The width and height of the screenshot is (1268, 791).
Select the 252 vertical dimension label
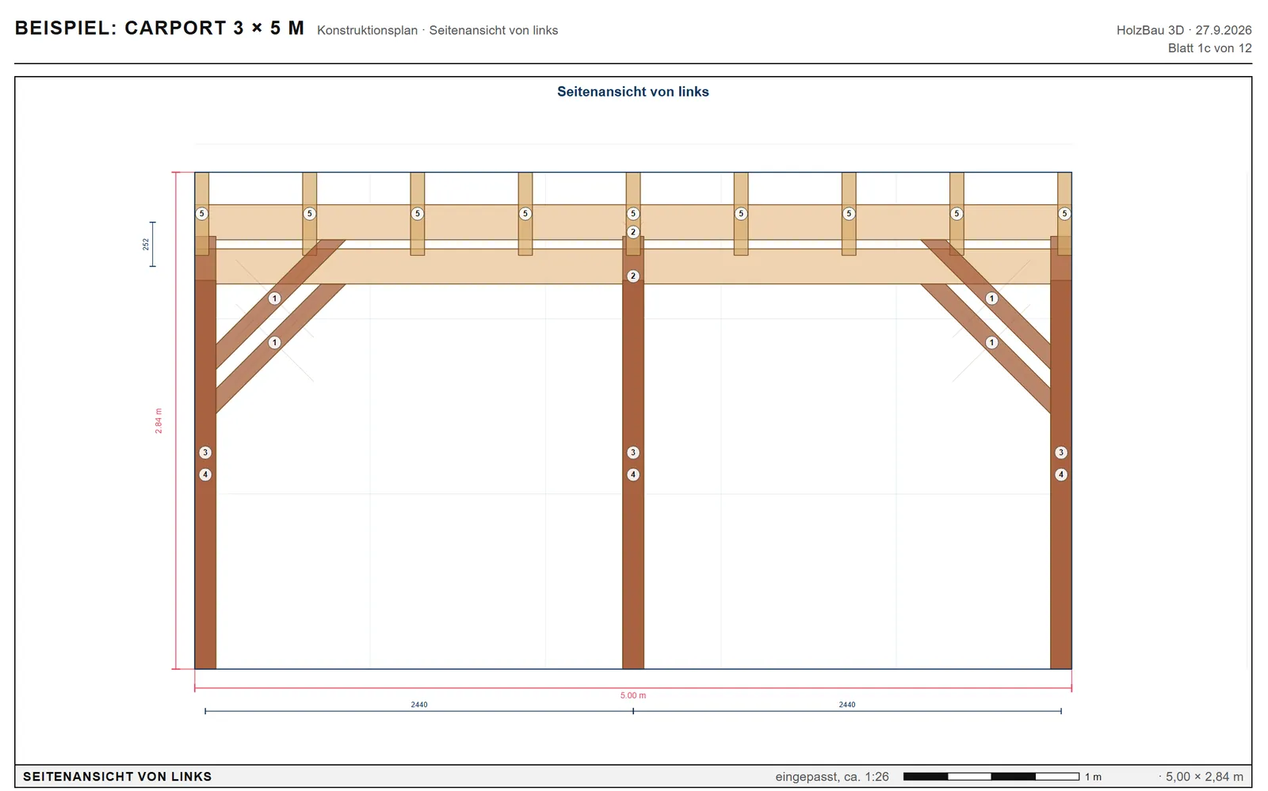click(x=146, y=245)
